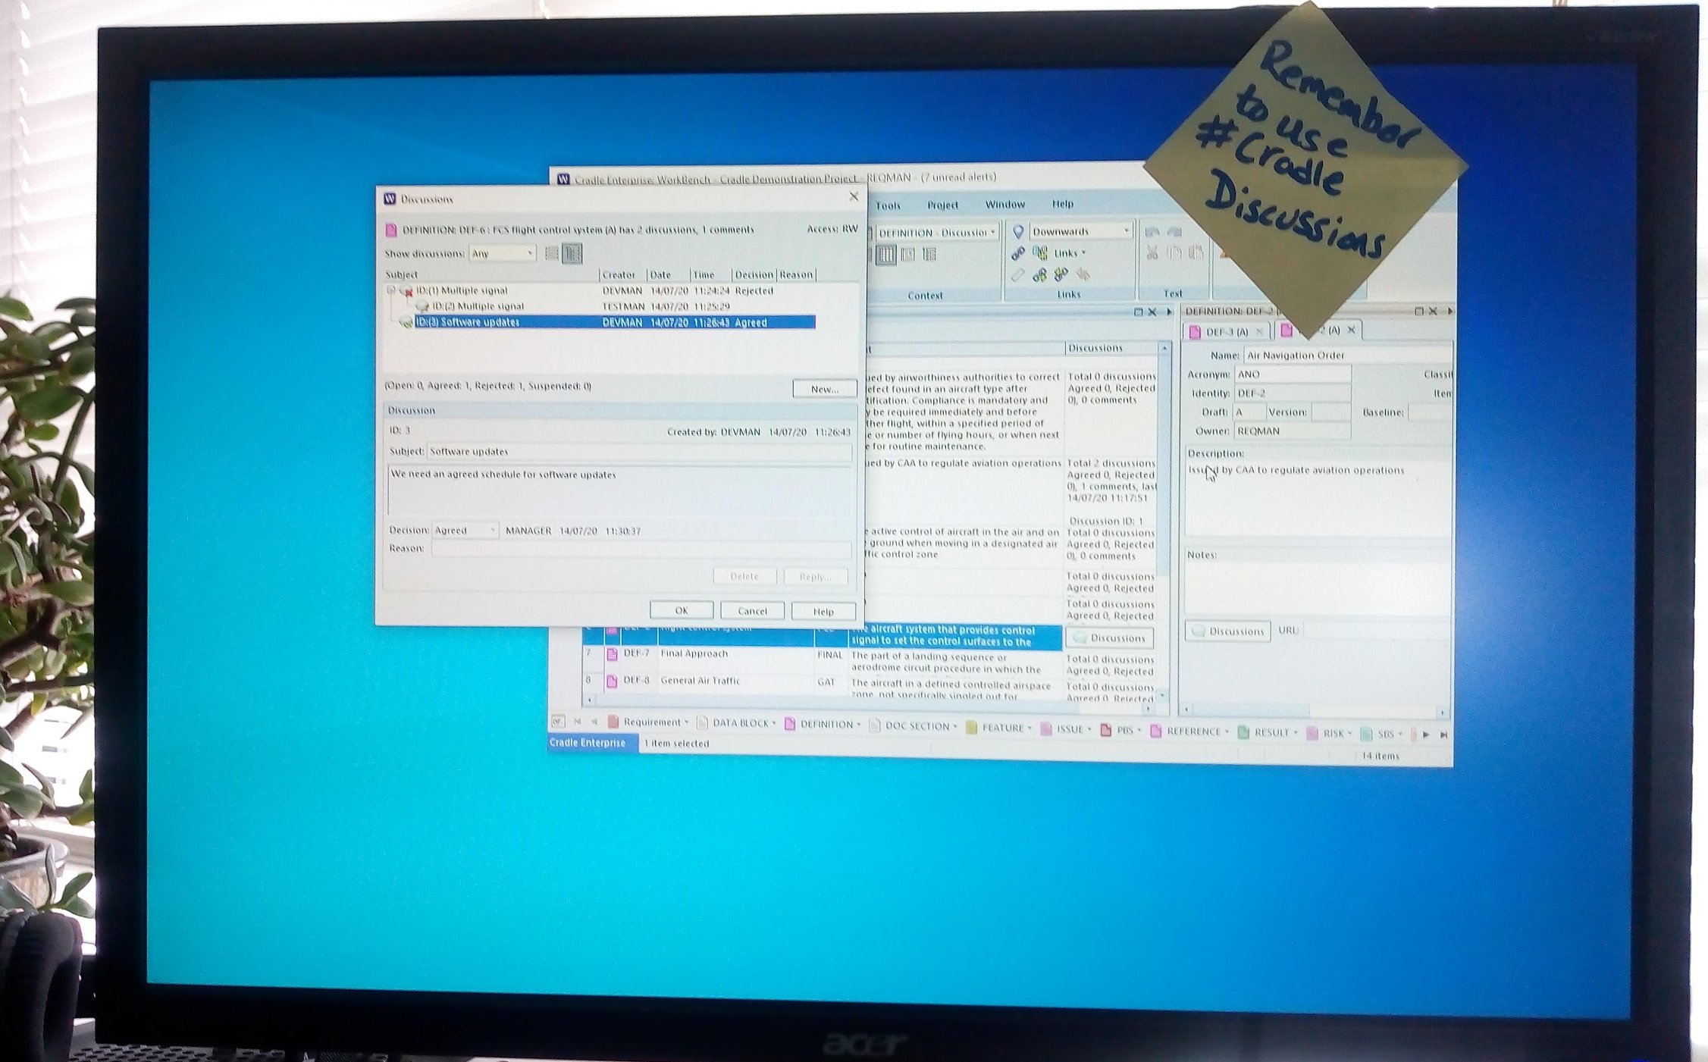Sort discussions by Date column
The height and width of the screenshot is (1062, 1708).
(x=668, y=274)
